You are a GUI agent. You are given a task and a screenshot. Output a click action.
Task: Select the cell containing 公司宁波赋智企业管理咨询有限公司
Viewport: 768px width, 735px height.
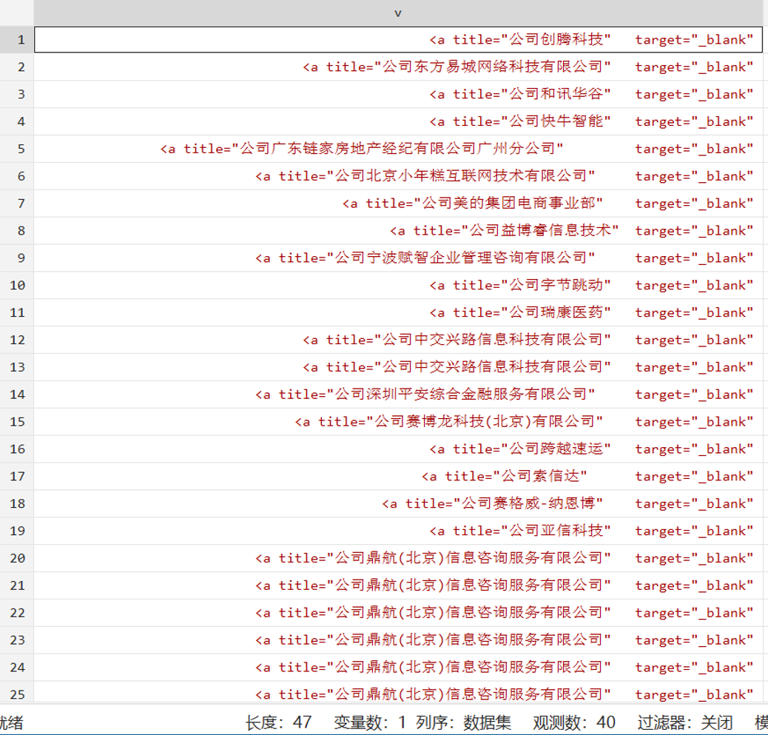[398, 258]
